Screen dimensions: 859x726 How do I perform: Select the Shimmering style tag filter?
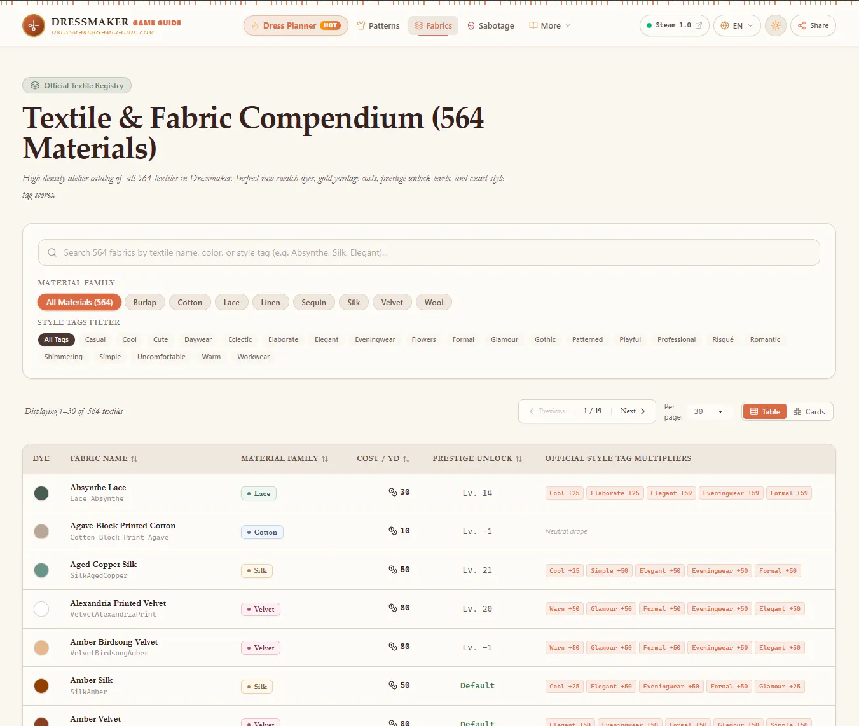click(x=64, y=357)
